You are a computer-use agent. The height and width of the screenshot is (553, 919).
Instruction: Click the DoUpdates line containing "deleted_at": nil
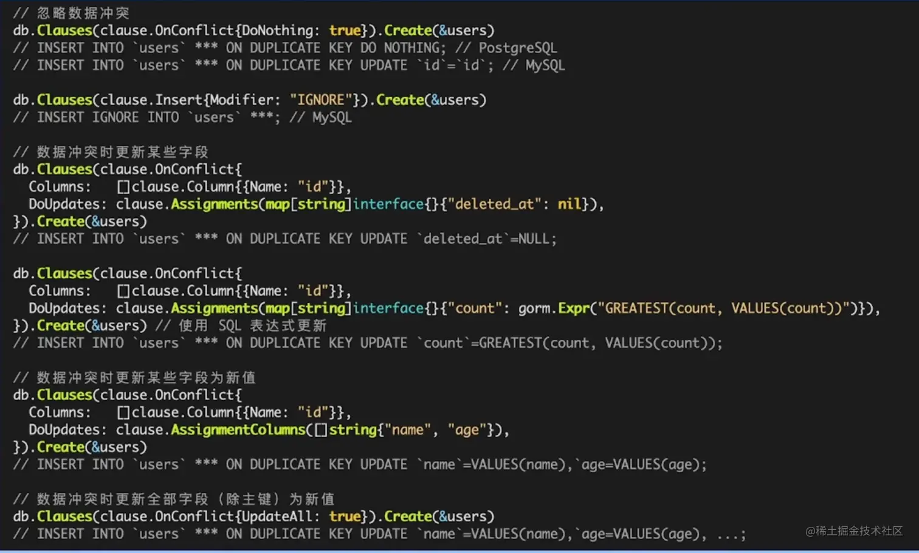coord(316,204)
